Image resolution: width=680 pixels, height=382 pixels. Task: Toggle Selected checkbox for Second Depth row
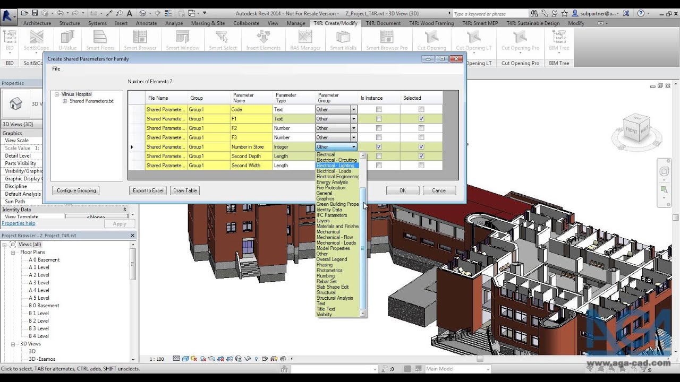421,156
